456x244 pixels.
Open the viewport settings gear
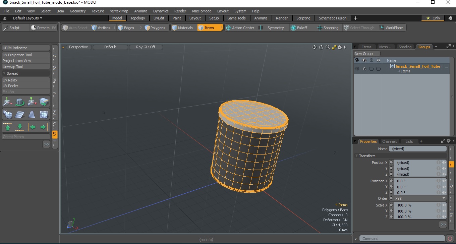point(340,47)
